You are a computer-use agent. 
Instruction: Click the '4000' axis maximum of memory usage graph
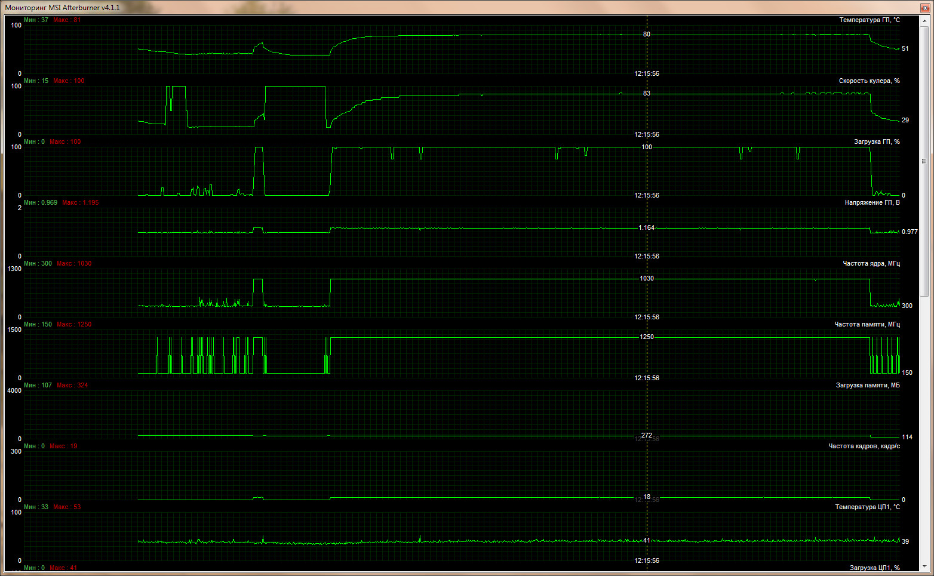coord(14,391)
